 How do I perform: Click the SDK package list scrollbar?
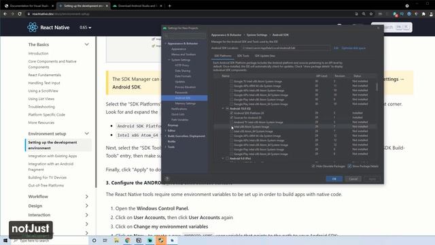click(377, 86)
